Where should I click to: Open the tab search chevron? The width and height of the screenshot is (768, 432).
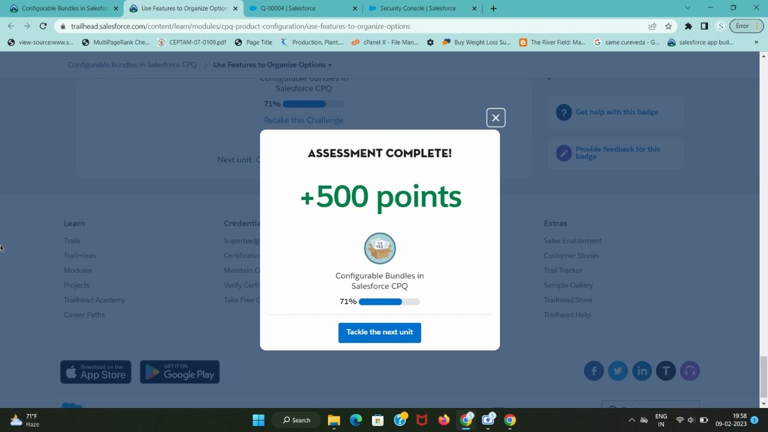tap(688, 8)
